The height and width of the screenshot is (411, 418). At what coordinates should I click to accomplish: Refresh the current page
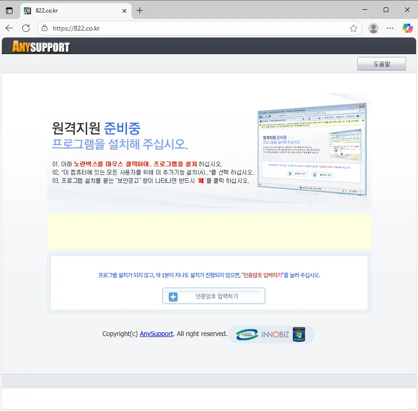click(26, 28)
